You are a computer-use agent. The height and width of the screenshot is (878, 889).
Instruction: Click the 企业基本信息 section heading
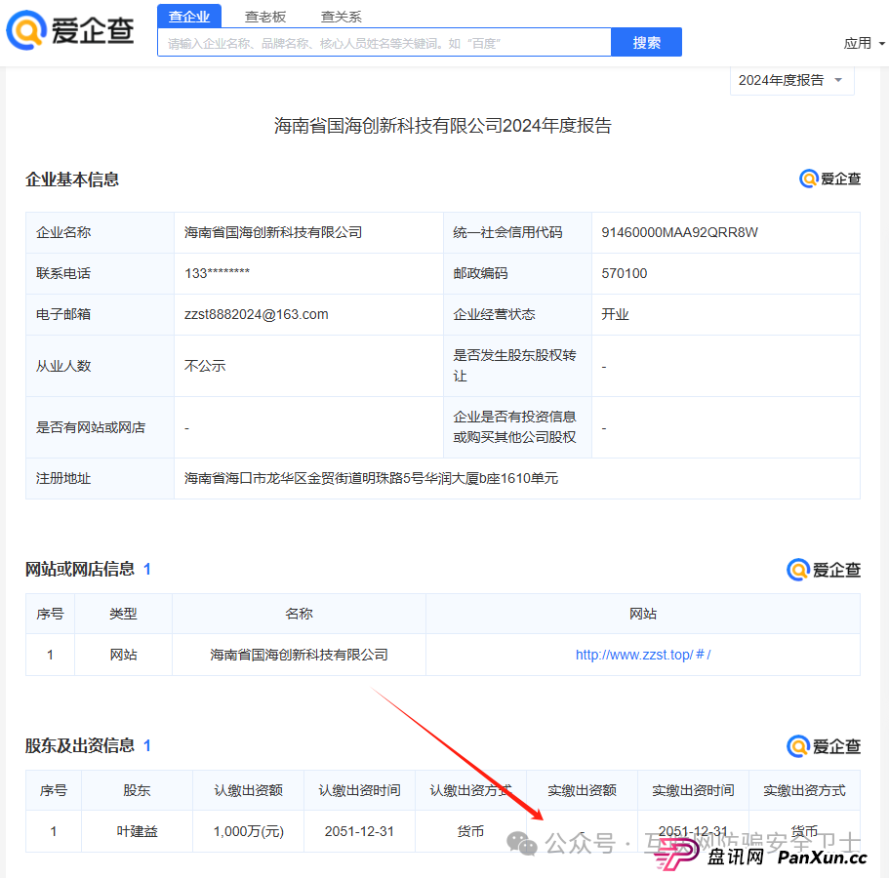[72, 180]
